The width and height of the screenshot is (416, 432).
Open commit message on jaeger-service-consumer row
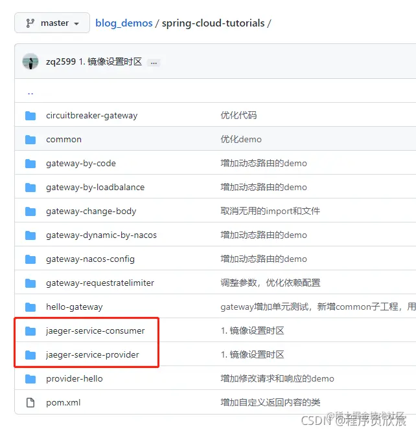(252, 331)
